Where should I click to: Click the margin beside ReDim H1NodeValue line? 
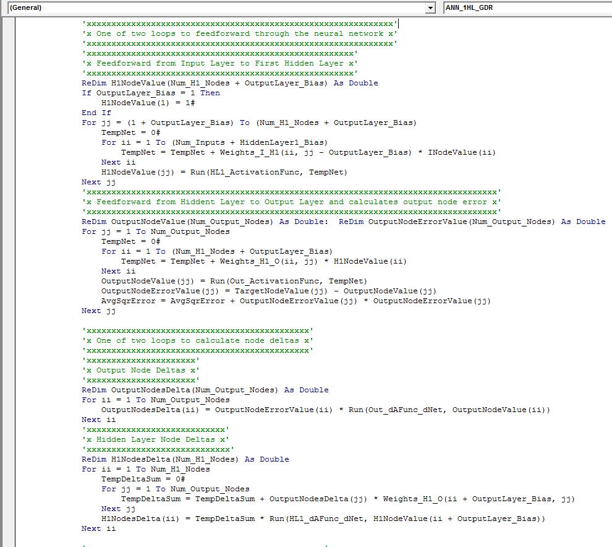pos(9,83)
